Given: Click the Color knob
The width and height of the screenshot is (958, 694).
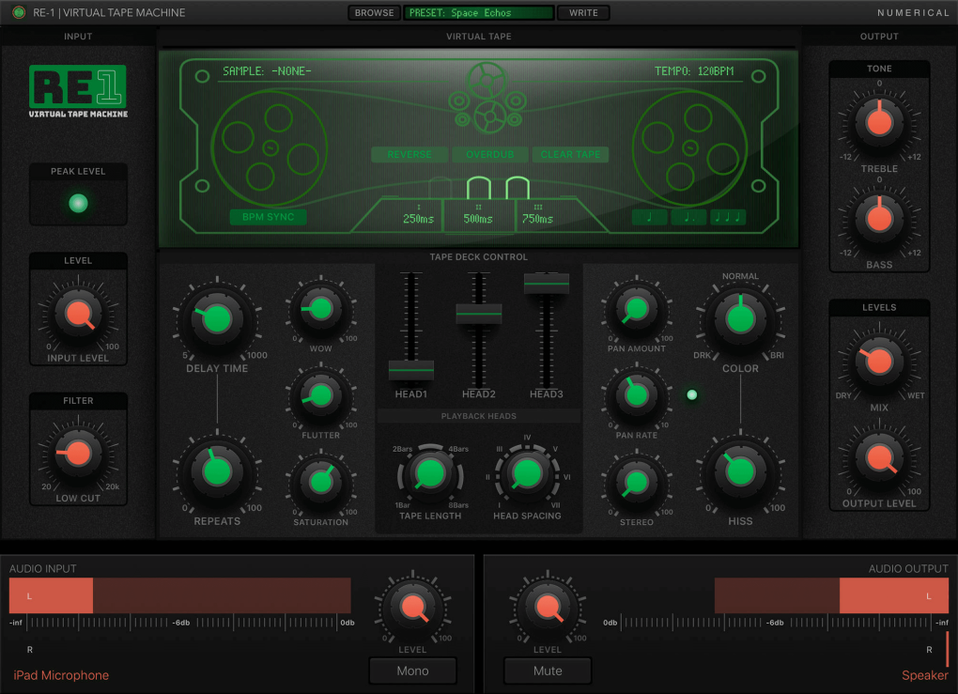Looking at the screenshot, I should click(740, 319).
